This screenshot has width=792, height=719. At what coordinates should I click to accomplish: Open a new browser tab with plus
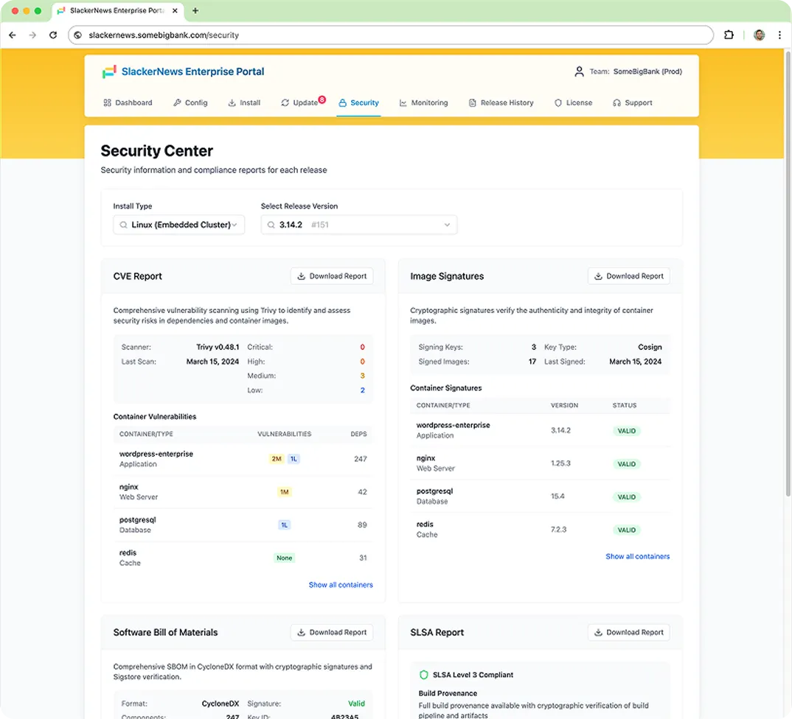tap(195, 10)
